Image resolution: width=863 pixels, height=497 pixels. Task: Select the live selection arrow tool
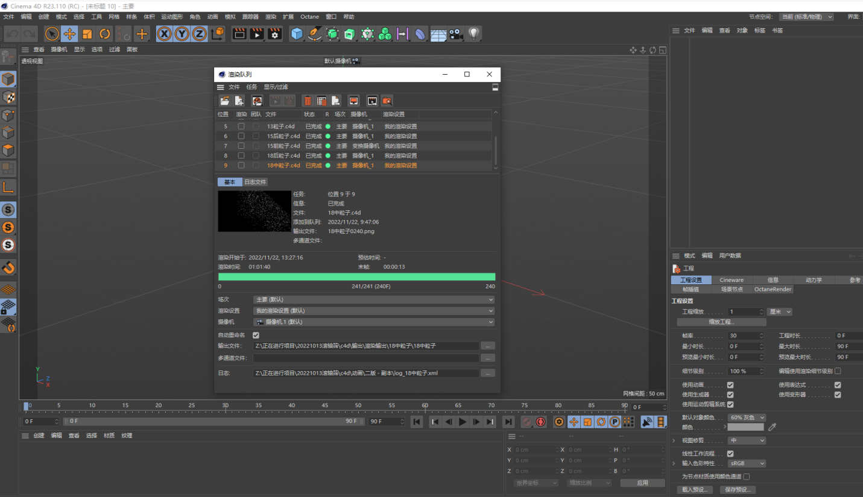click(x=52, y=34)
